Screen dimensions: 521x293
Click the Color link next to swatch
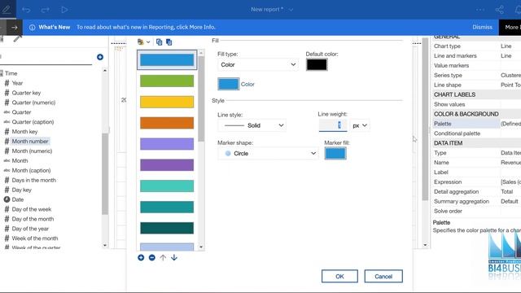pyautogui.click(x=247, y=85)
